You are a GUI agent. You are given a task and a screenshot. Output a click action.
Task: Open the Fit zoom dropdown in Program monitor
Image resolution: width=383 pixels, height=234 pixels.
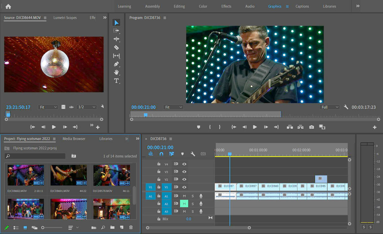pos(173,107)
